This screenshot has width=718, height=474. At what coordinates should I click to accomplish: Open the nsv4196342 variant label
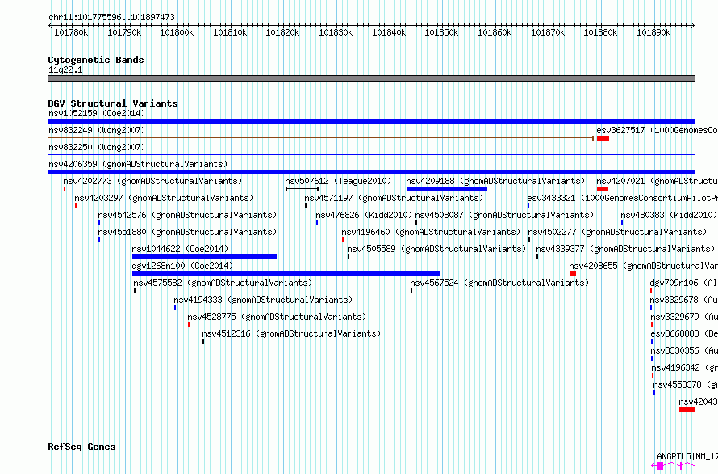click(685, 367)
